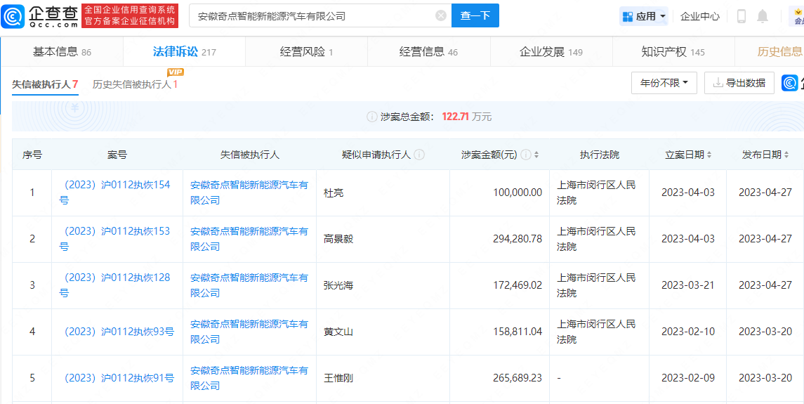This screenshot has height=404, width=804.
Task: Click filing date 2023-03-21
Action: [x=687, y=285]
